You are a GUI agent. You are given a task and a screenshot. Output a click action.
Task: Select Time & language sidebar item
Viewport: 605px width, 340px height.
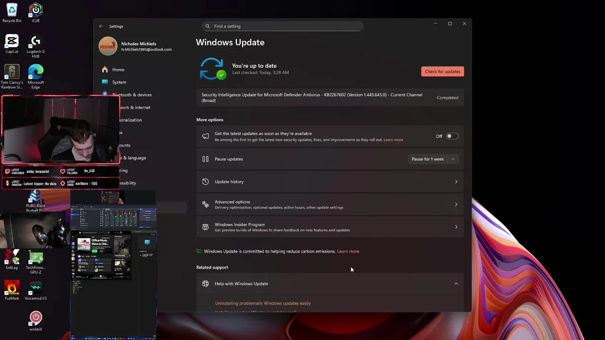(x=133, y=158)
